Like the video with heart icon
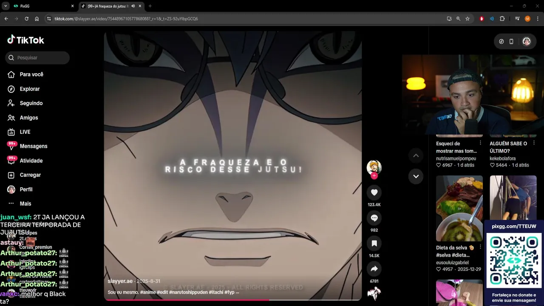Viewport: 544px width, 306px height. 374,193
